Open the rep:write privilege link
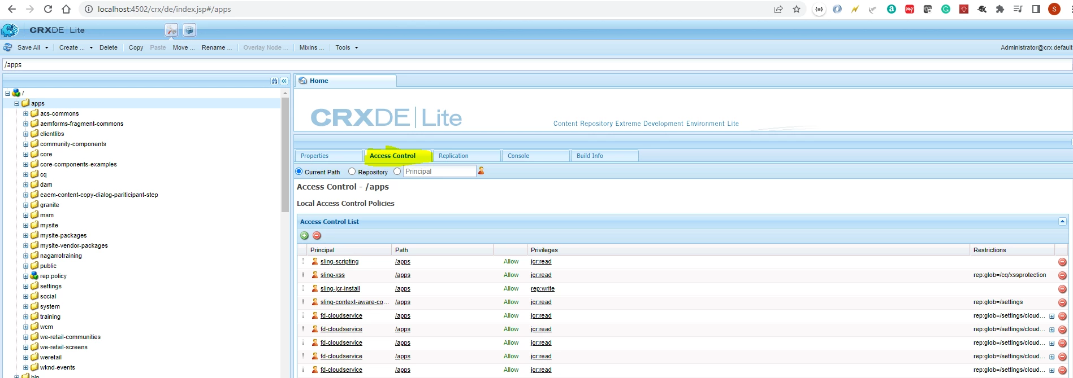This screenshot has height=378, width=1073. coord(543,289)
